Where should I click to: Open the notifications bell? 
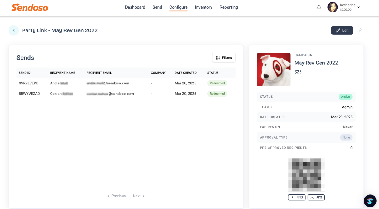319,7
